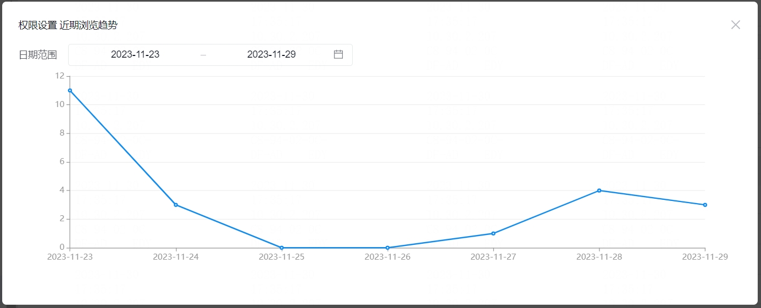Select the end date field 2023-11-29

pyautogui.click(x=271, y=54)
